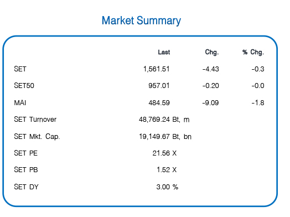290x217 pixels.
Task: Click SET change value -4.43
Action: coord(211,69)
